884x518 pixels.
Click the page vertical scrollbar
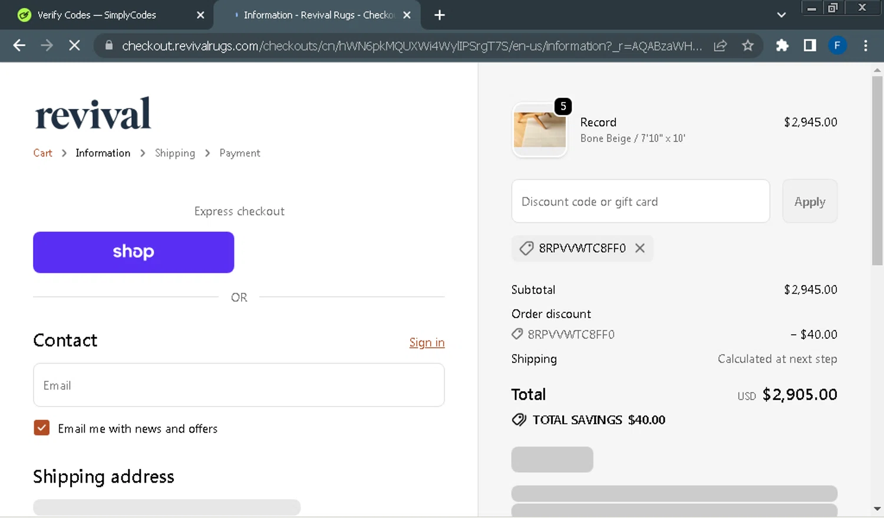coord(877,171)
